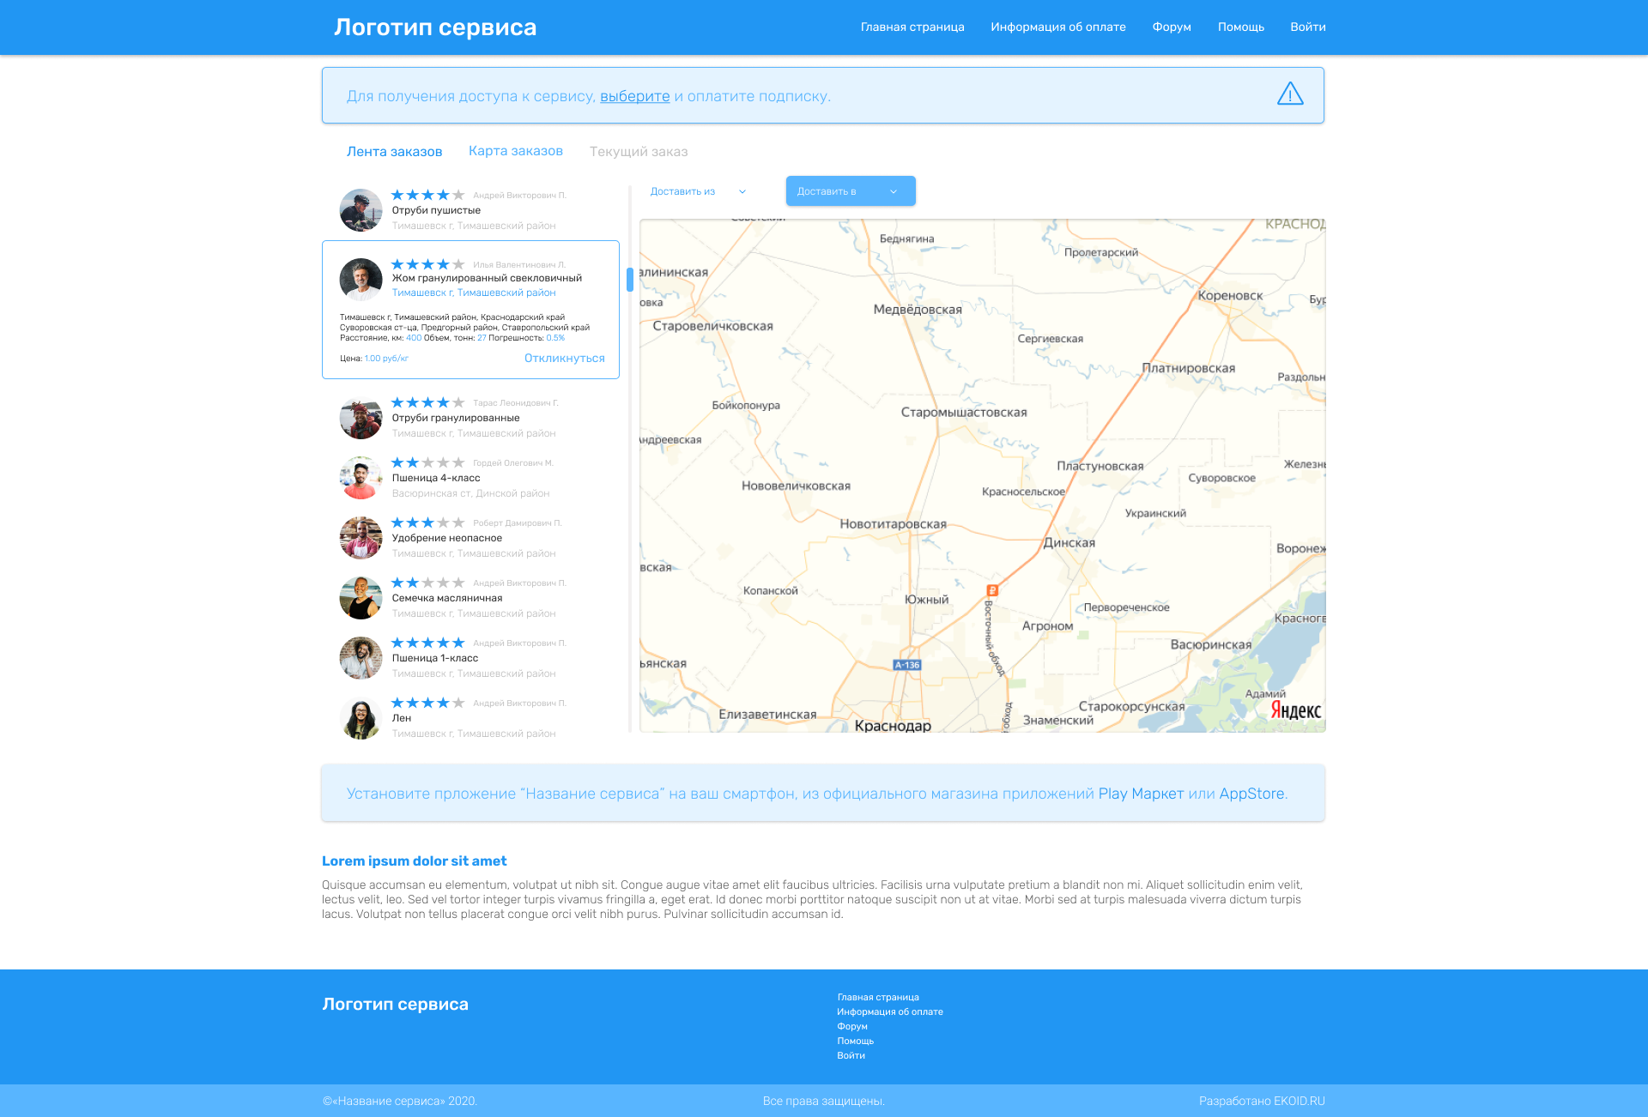
Task: Switch to Лента заказов tab
Action: coord(394,152)
